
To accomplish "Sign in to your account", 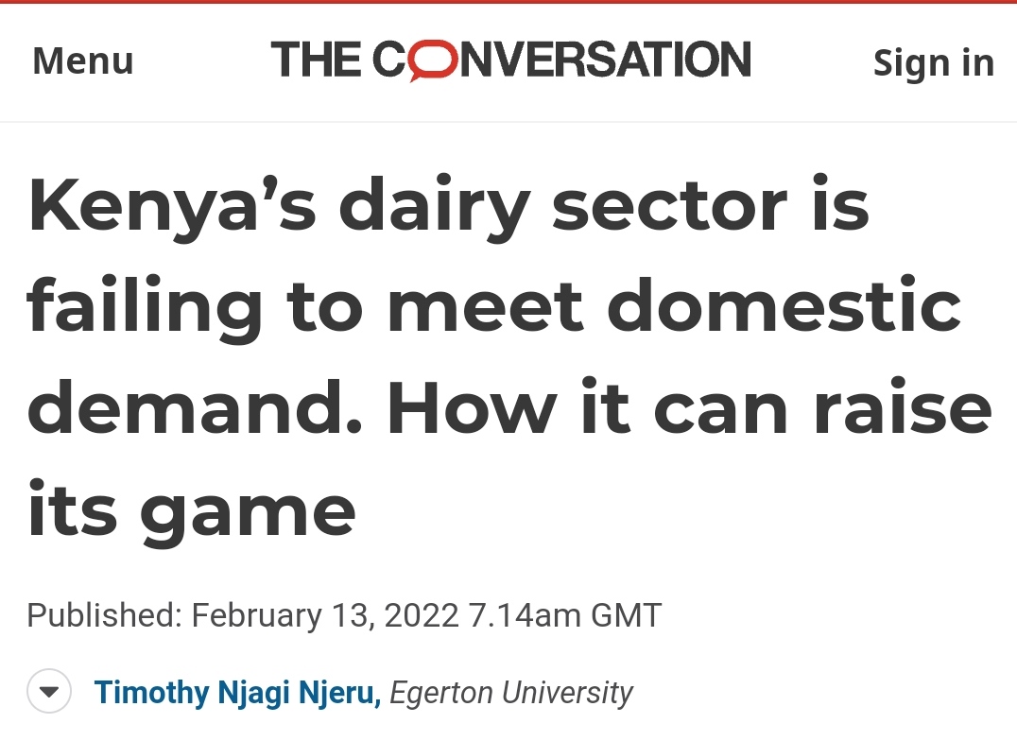I will 933,62.
